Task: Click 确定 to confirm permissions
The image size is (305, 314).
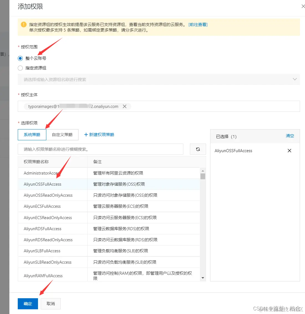Action: tap(27, 303)
